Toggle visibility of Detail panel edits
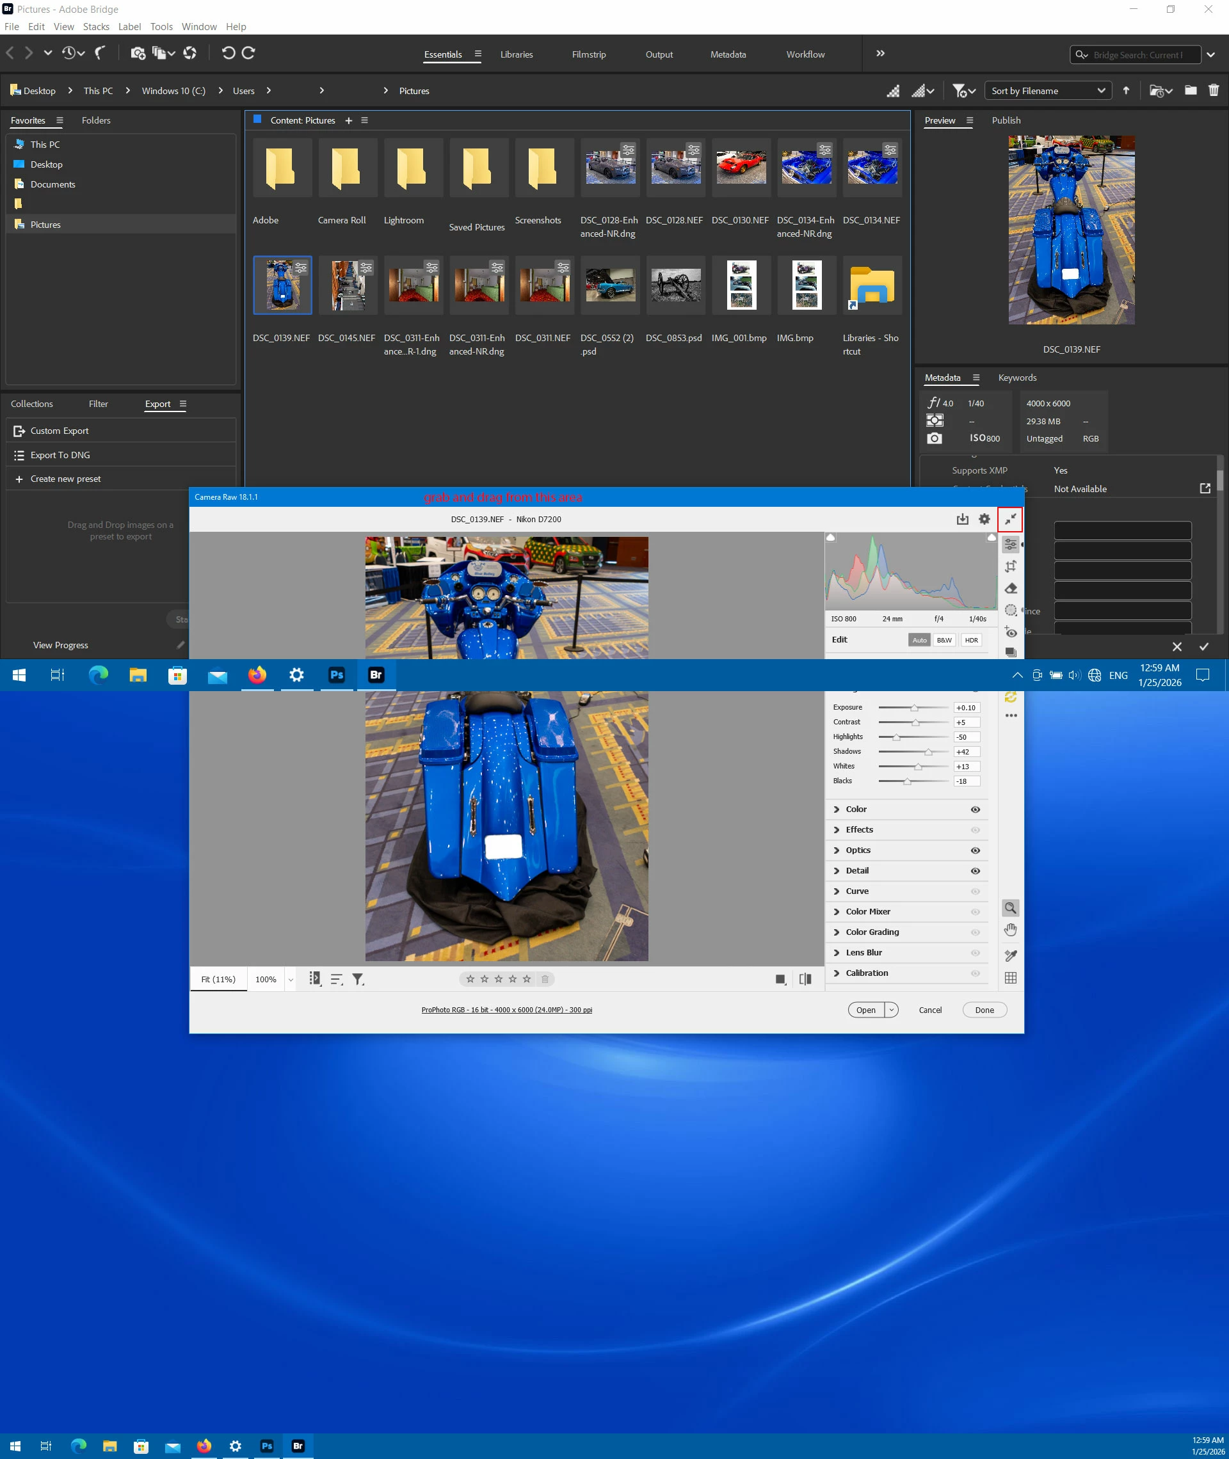The image size is (1229, 1459). point(976,870)
